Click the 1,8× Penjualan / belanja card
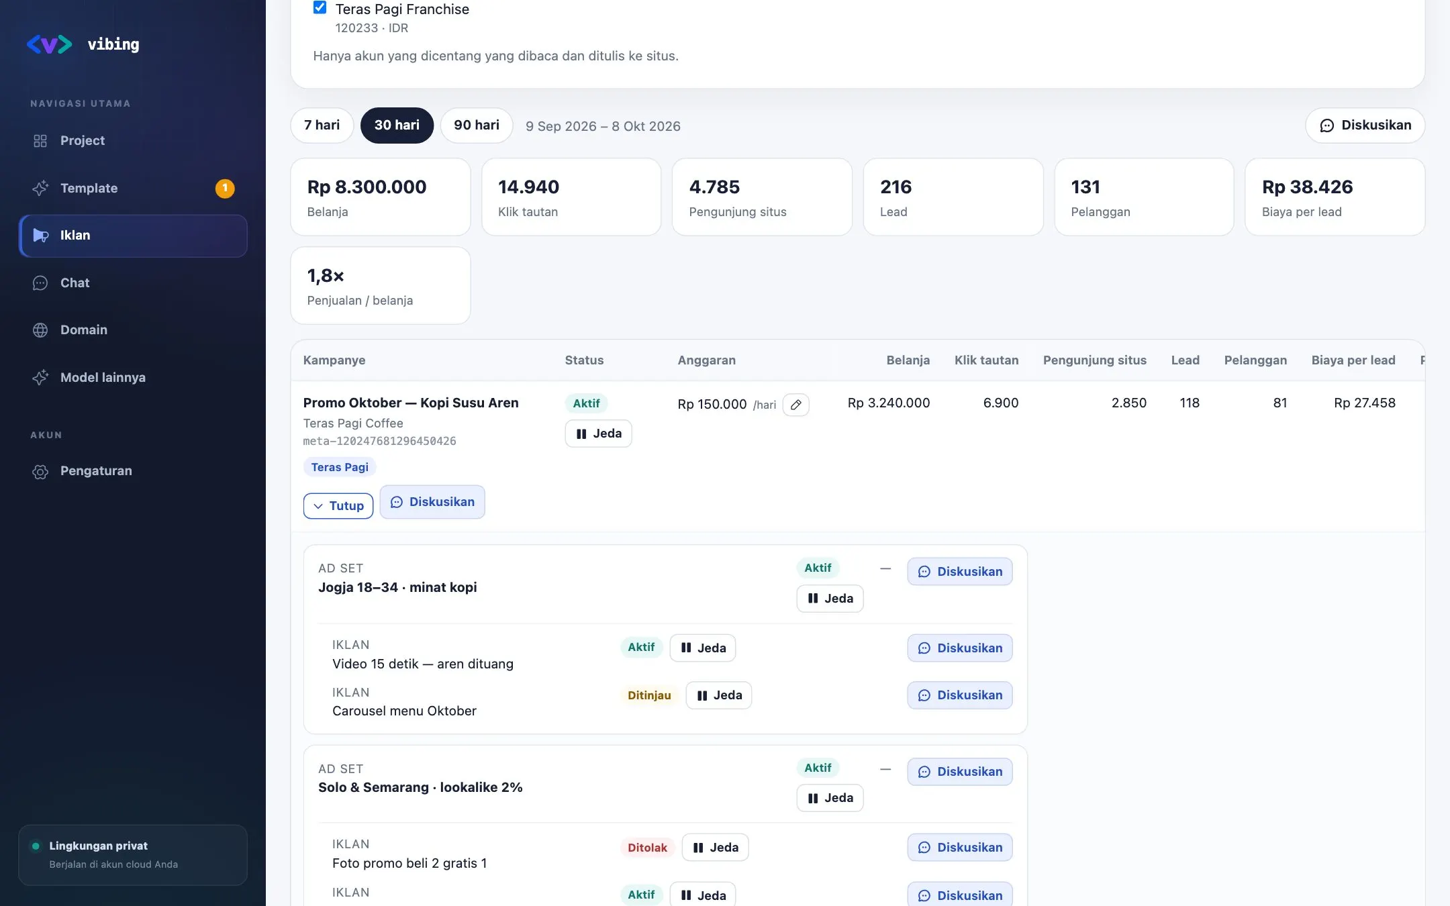The width and height of the screenshot is (1450, 906). (381, 286)
